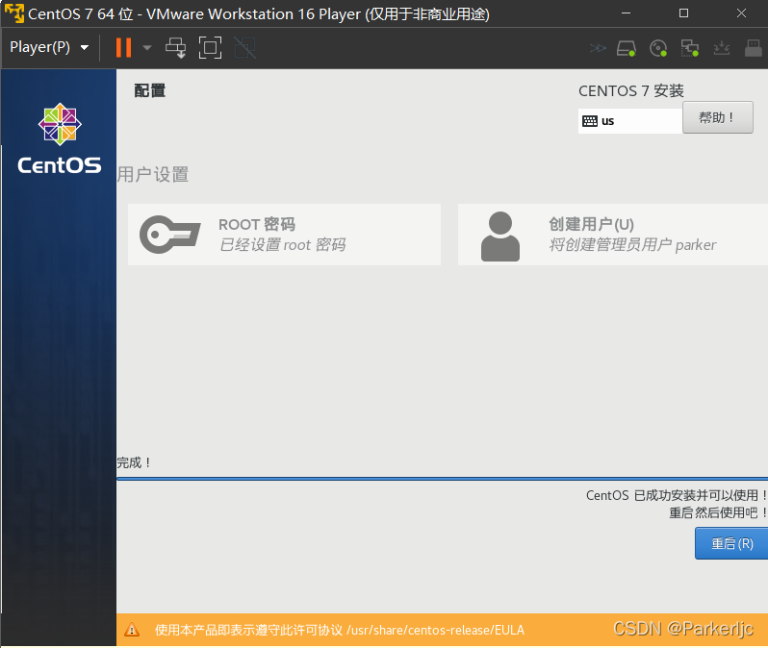The height and width of the screenshot is (648, 768).
Task: Click the hard disk device status icon
Action: (627, 48)
